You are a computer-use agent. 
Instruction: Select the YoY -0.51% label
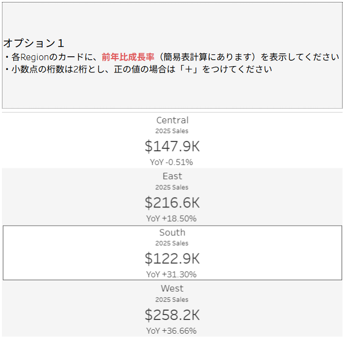(x=172, y=162)
